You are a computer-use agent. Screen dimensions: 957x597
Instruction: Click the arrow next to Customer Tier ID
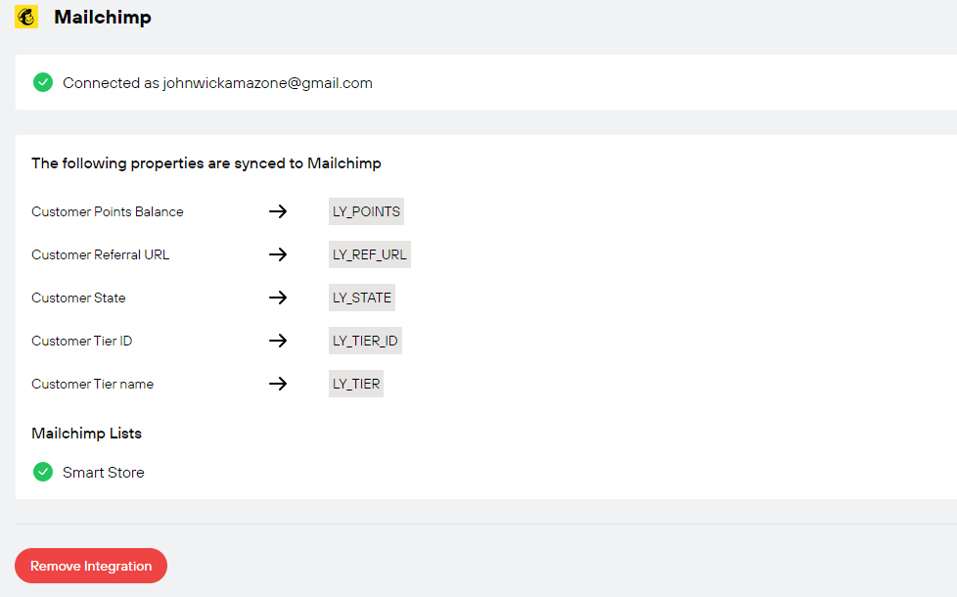click(x=278, y=341)
